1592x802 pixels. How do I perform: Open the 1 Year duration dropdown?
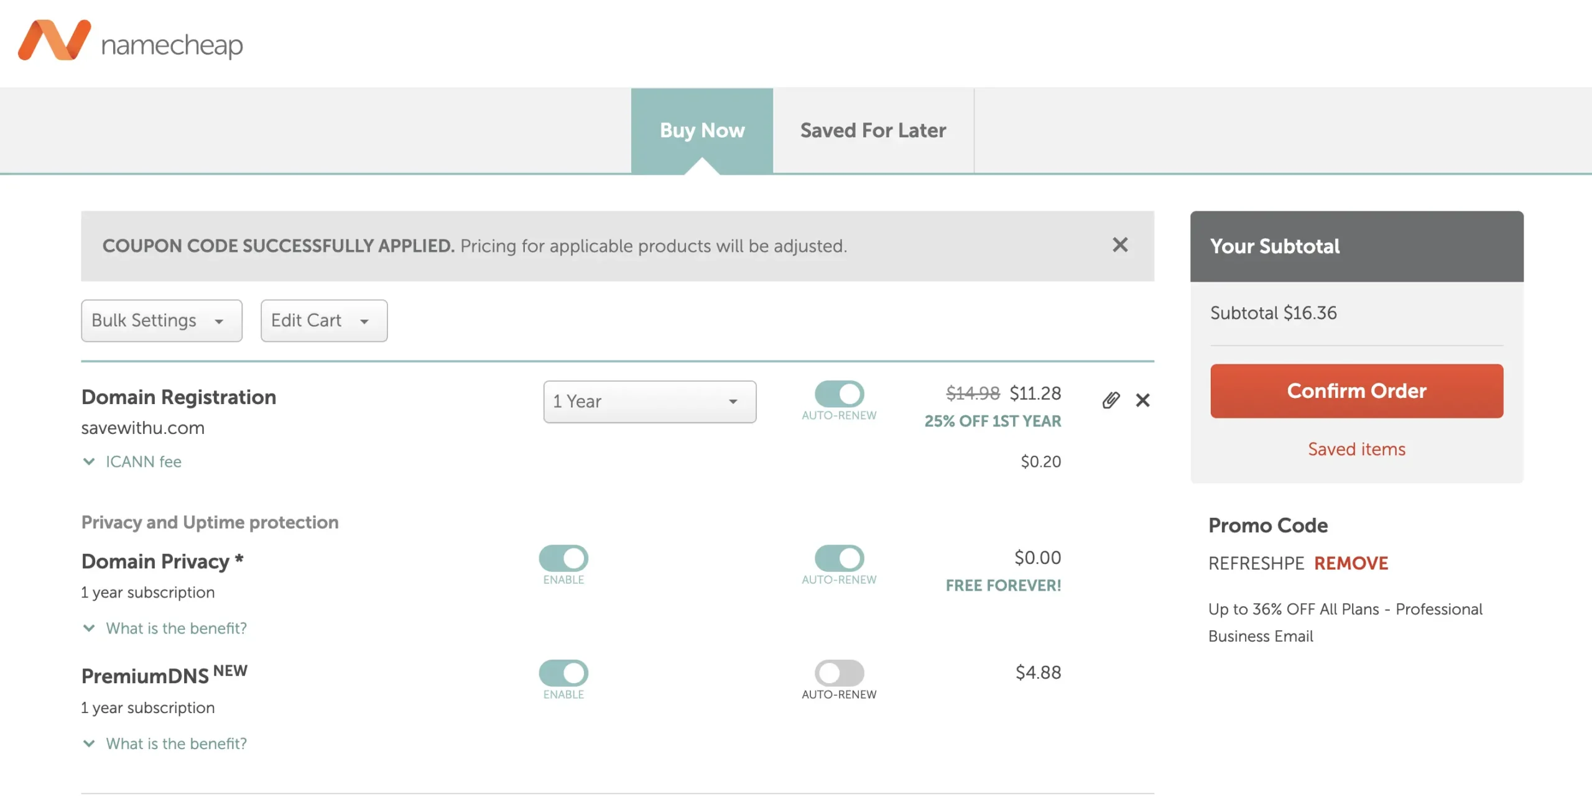click(x=650, y=402)
